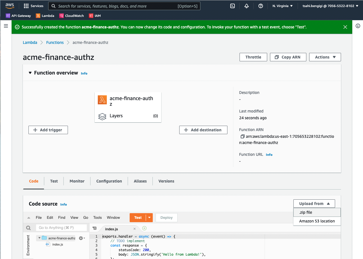The width and height of the screenshot is (363, 259).
Task: Select the acme-finance-authz function card
Action: 128,107
